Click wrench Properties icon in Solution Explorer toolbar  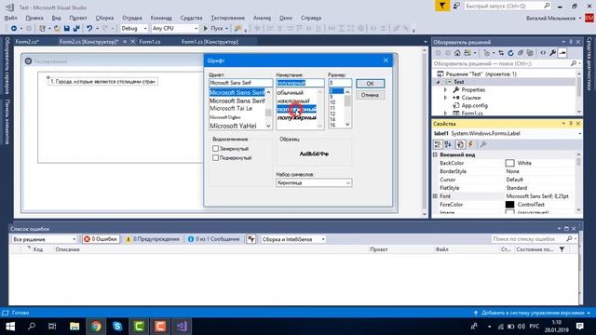(552, 53)
